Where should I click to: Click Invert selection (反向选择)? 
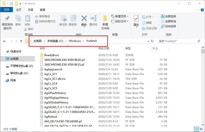(x=168, y=26)
